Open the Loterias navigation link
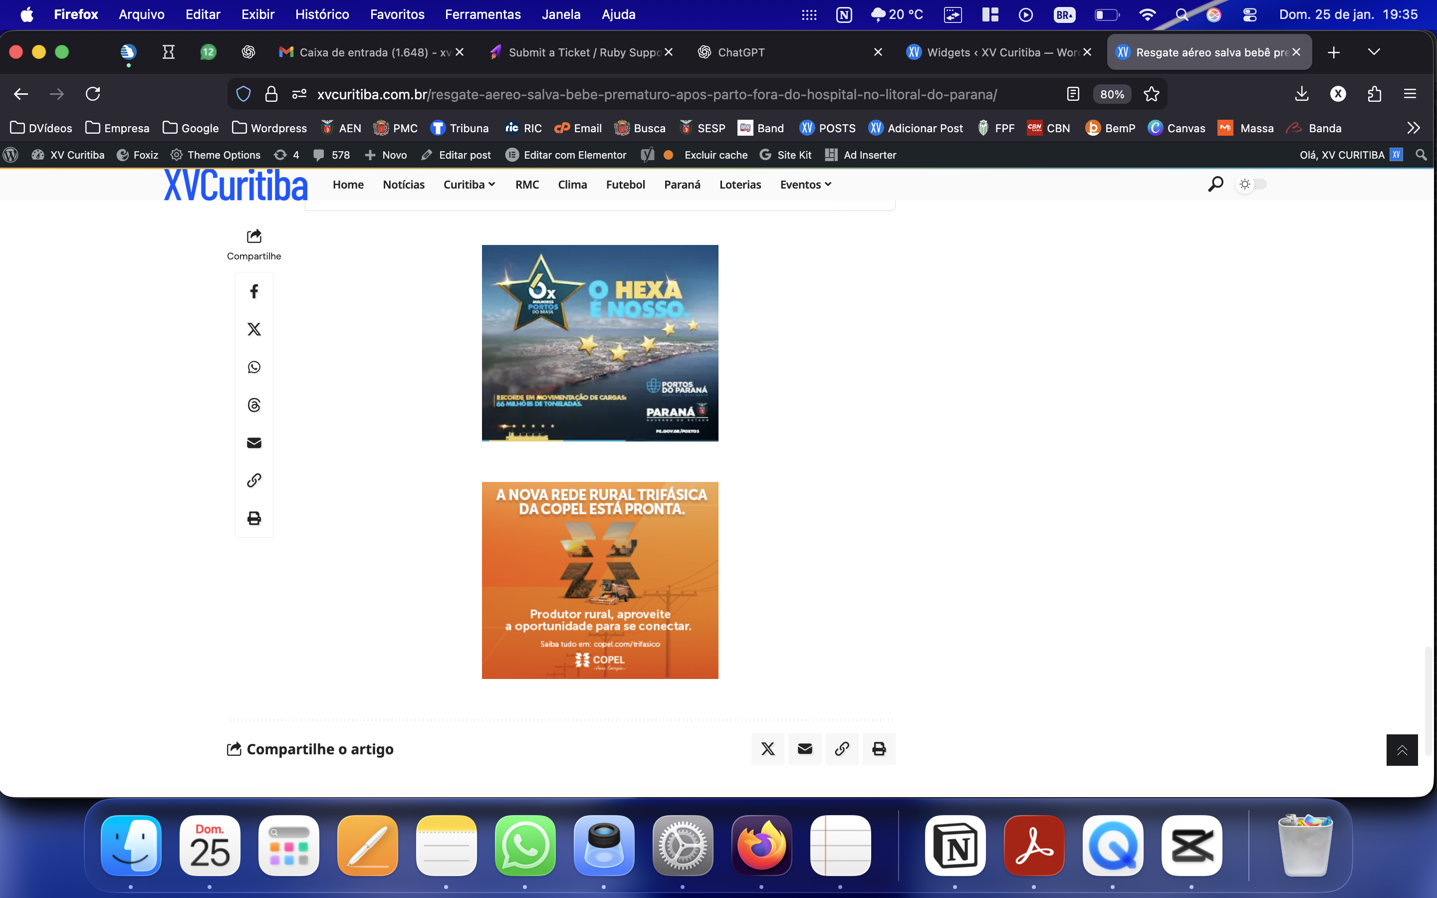Image resolution: width=1437 pixels, height=898 pixels. 740,185
